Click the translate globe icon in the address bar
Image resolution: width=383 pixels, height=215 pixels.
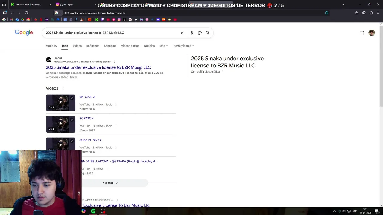pyautogui.click(x=327, y=13)
